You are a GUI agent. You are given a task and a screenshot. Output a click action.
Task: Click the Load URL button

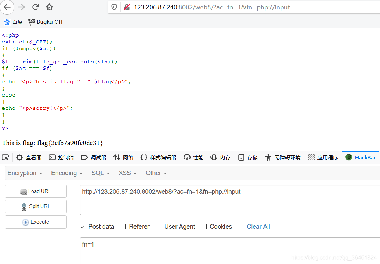click(36, 191)
